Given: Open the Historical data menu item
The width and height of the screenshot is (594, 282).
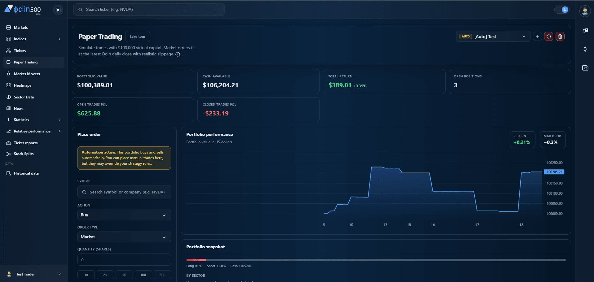Looking at the screenshot, I should pos(34,173).
